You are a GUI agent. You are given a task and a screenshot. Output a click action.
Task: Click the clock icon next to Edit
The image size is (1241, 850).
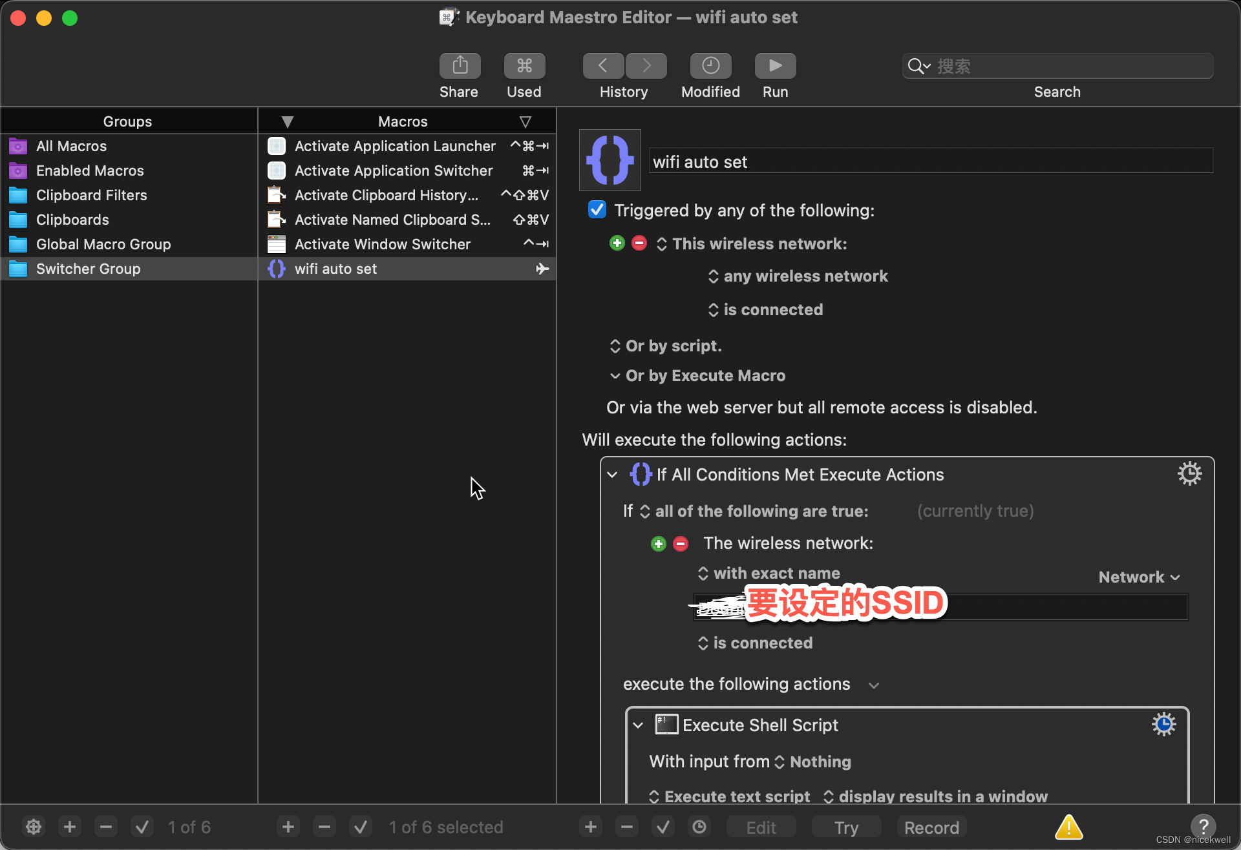(x=699, y=827)
